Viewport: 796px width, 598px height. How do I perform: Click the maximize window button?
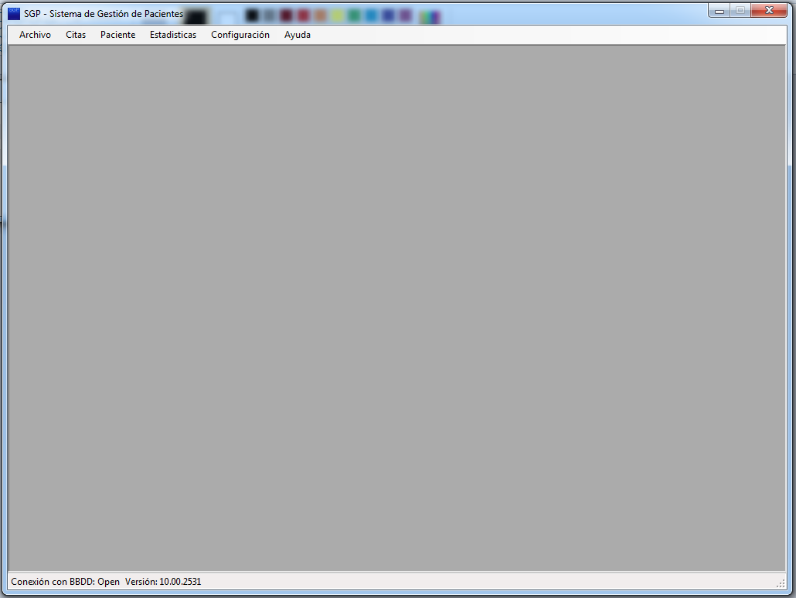tap(740, 11)
